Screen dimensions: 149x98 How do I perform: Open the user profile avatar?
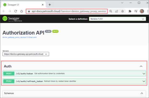142,11
